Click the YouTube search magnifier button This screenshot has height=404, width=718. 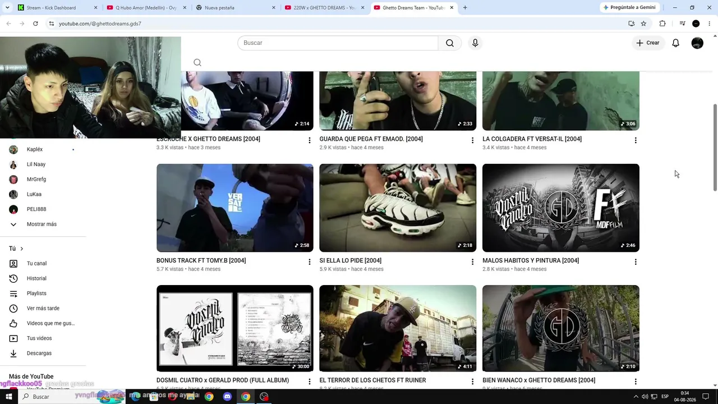tap(450, 43)
